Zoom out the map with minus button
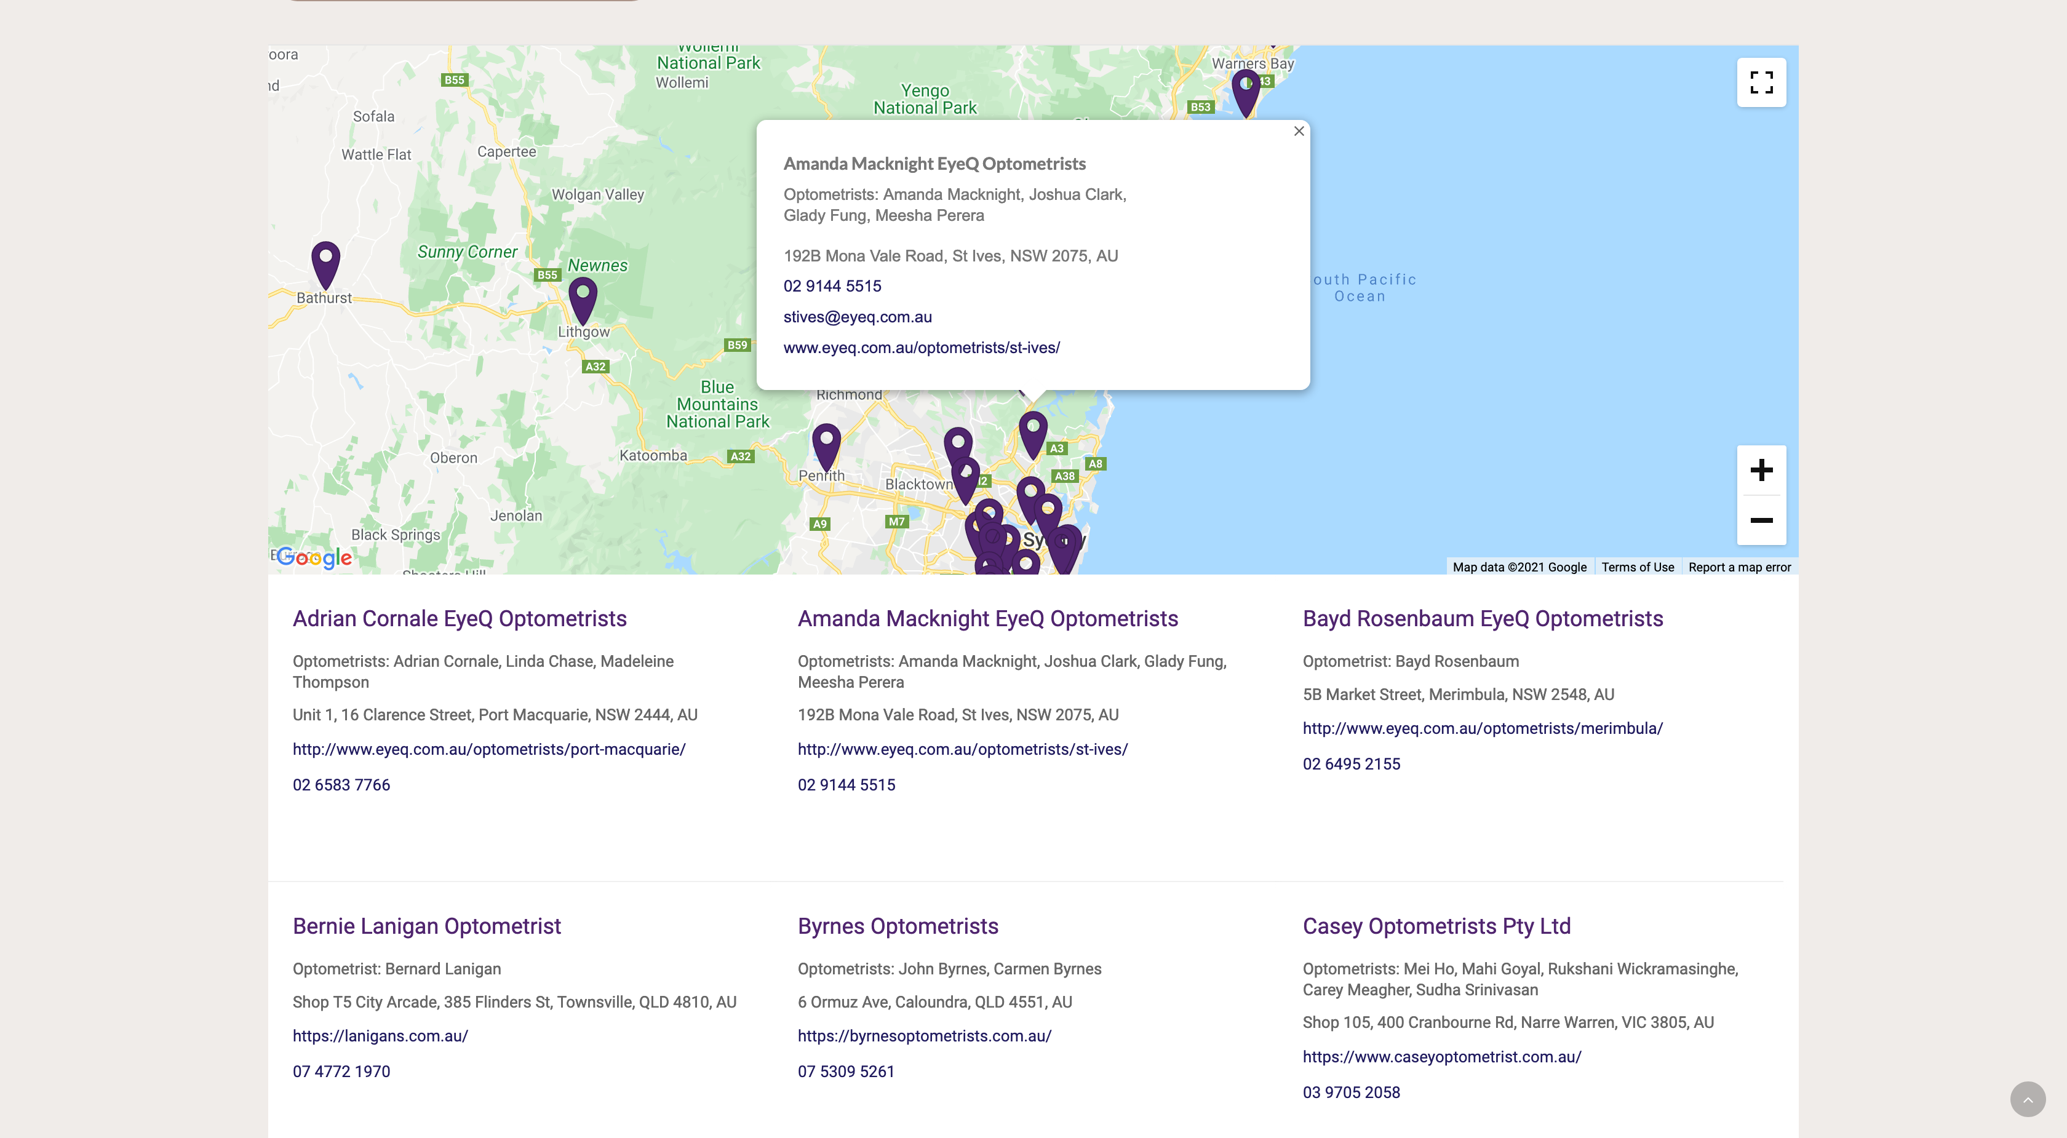This screenshot has height=1138, width=2067. (x=1761, y=520)
